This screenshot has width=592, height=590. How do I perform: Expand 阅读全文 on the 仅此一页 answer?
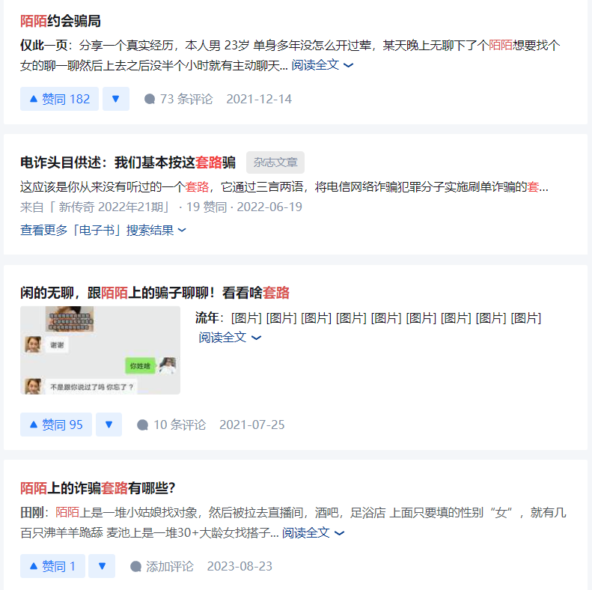[322, 65]
